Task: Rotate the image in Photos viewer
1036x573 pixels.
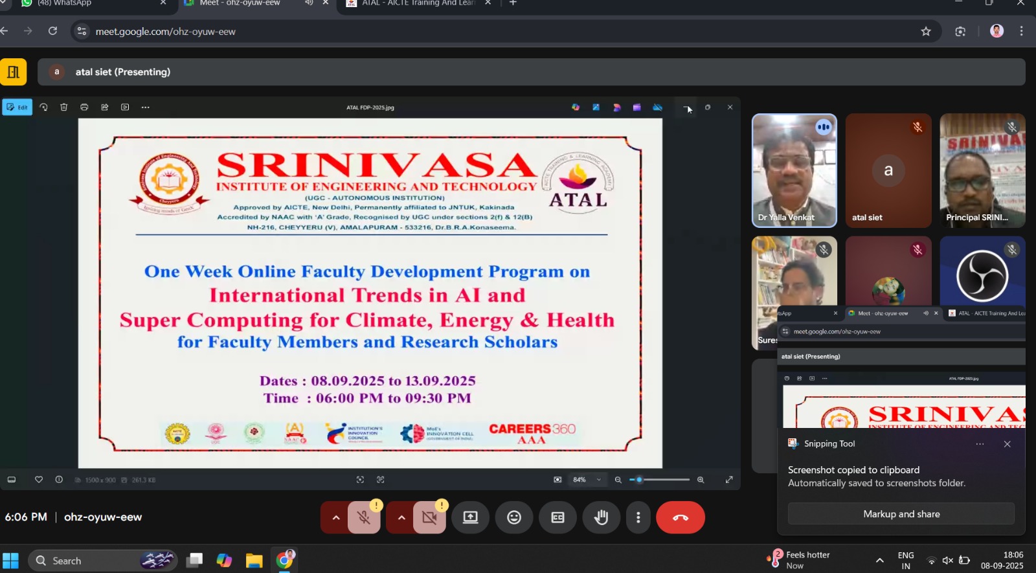Action: tap(43, 107)
